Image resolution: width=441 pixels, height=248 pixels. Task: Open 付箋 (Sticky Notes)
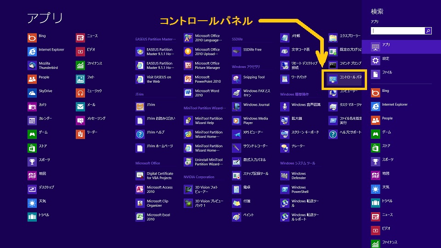(x=241, y=203)
